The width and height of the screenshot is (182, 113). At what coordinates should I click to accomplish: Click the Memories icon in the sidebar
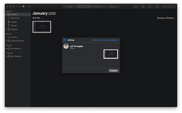[x=9, y=18]
